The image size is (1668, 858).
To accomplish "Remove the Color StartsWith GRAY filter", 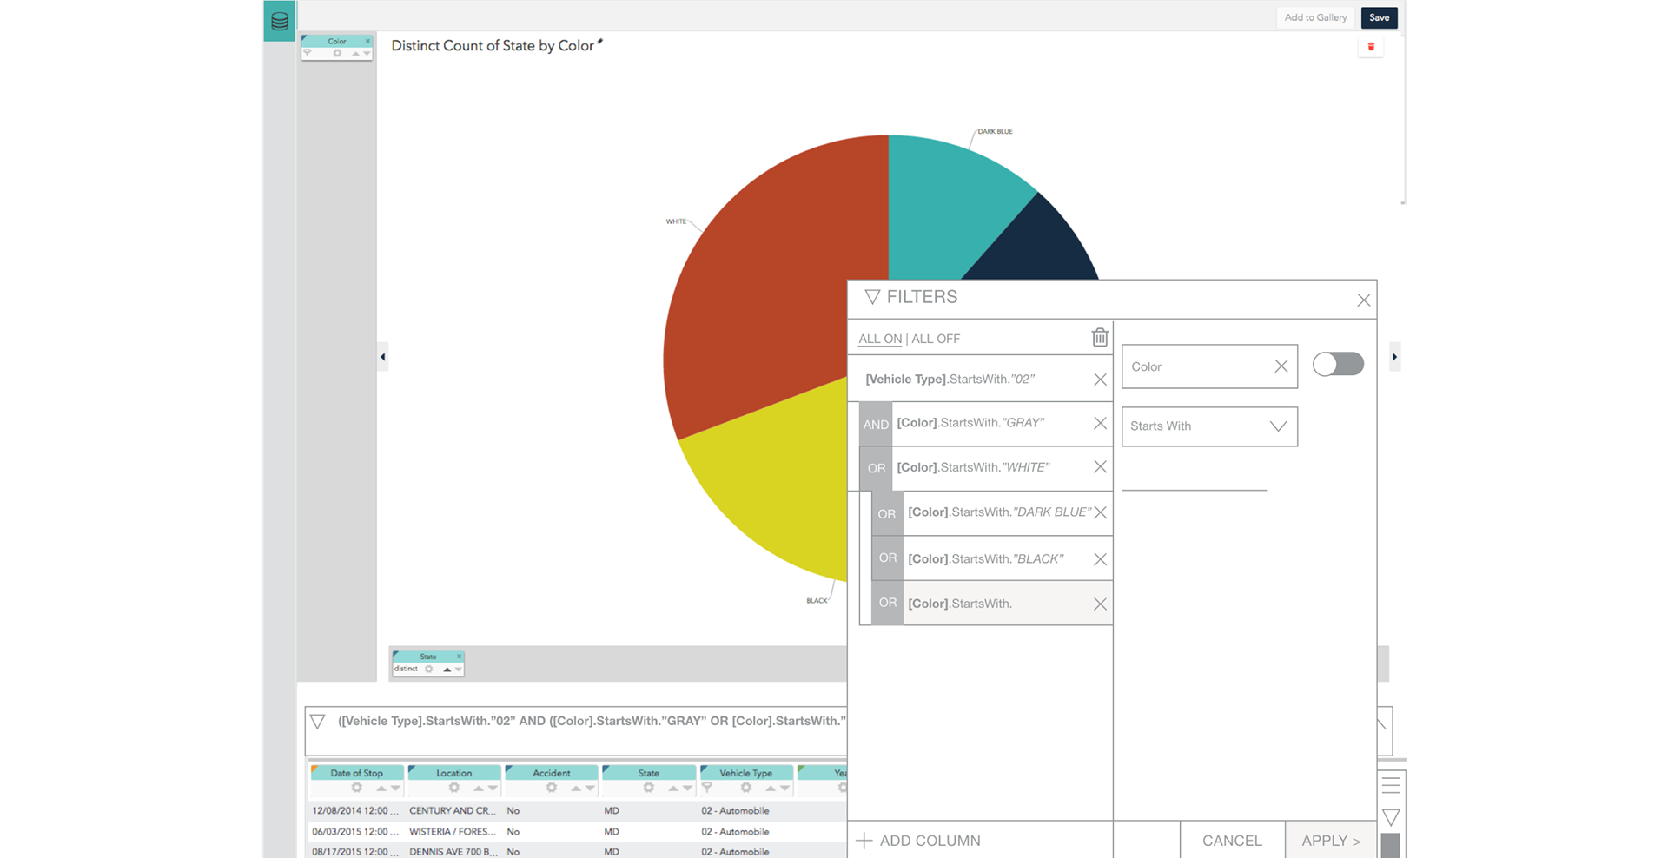I will (1100, 423).
